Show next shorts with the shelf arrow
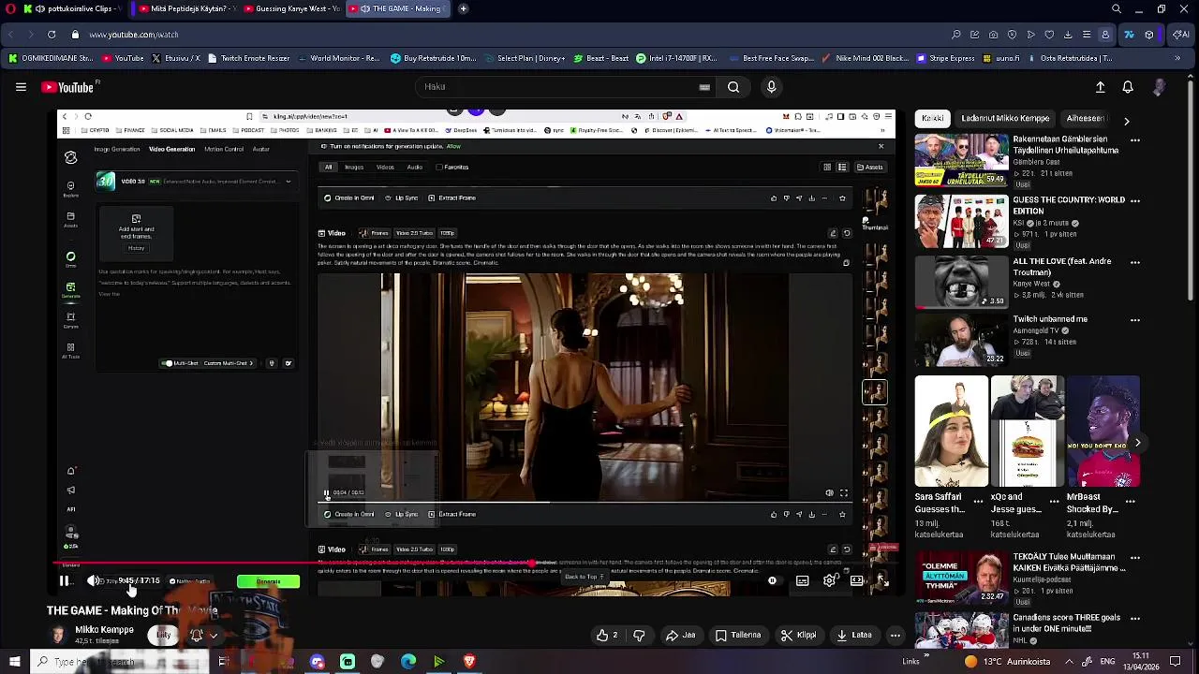 tap(1137, 443)
